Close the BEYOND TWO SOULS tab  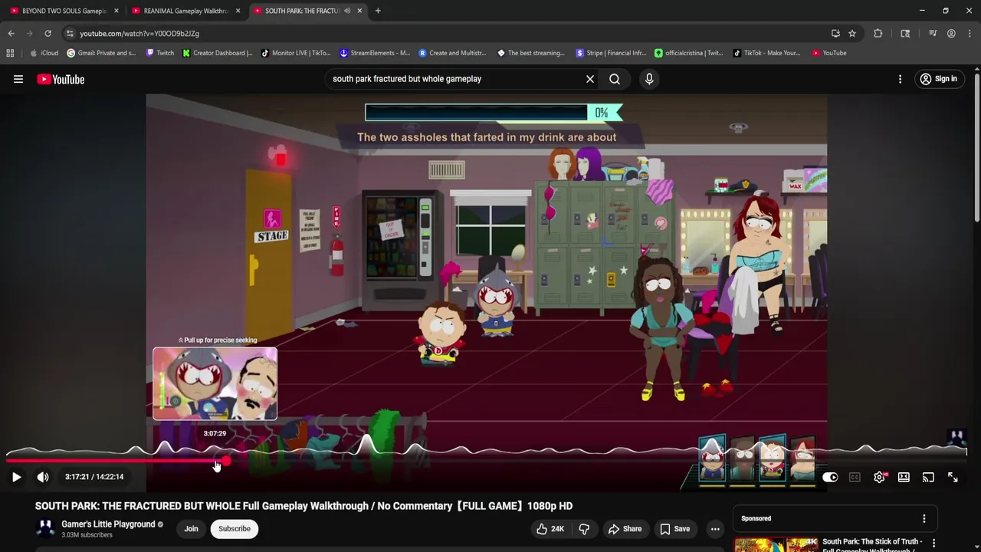click(x=116, y=11)
